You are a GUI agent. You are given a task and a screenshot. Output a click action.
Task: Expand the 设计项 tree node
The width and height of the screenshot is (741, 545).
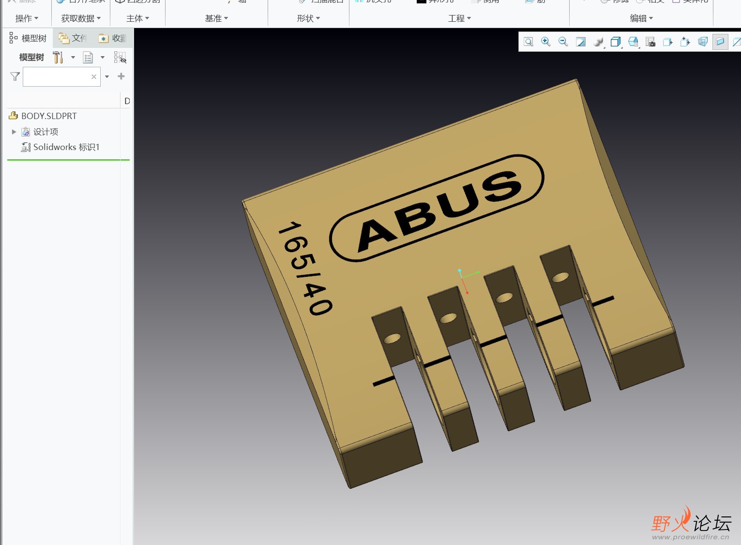14,132
